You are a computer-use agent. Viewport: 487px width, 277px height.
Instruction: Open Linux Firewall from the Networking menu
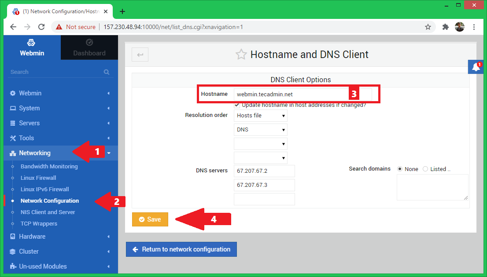38,178
